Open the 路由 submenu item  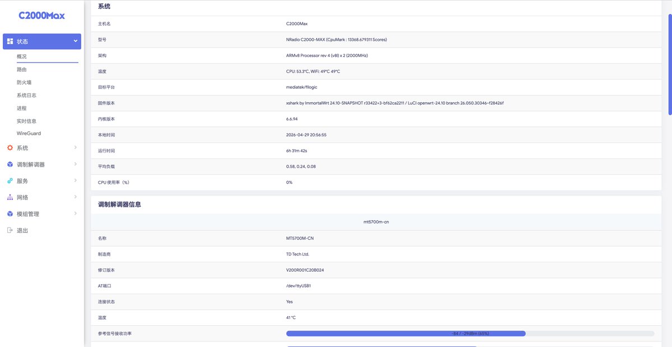pos(22,69)
